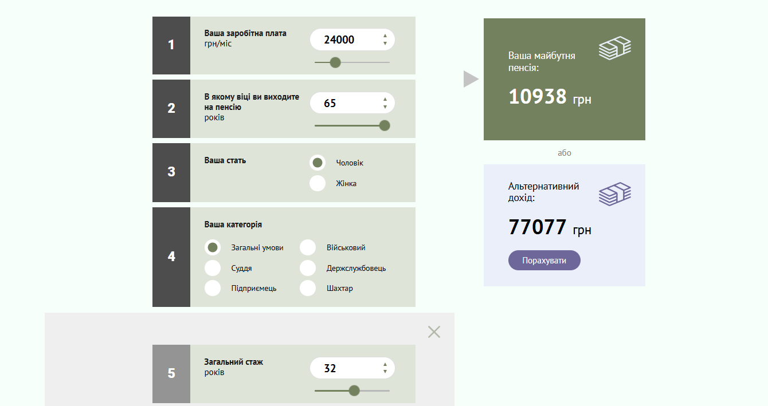Click the retirement age slider handle

[385, 125]
